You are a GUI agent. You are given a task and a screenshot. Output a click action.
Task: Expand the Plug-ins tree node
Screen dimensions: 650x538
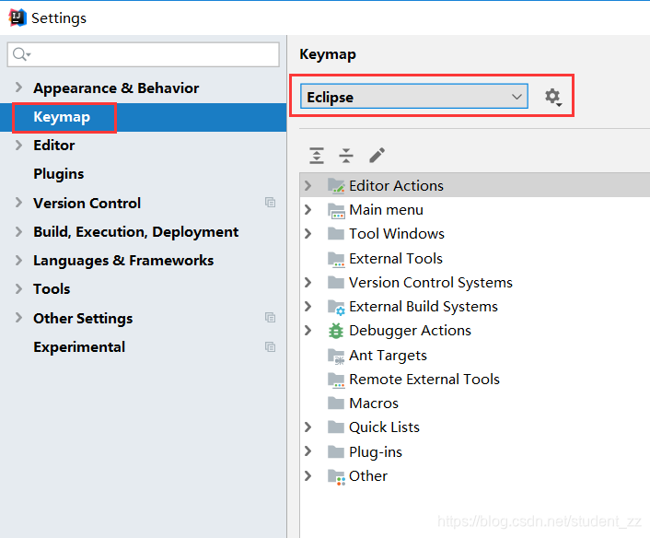[x=308, y=451]
